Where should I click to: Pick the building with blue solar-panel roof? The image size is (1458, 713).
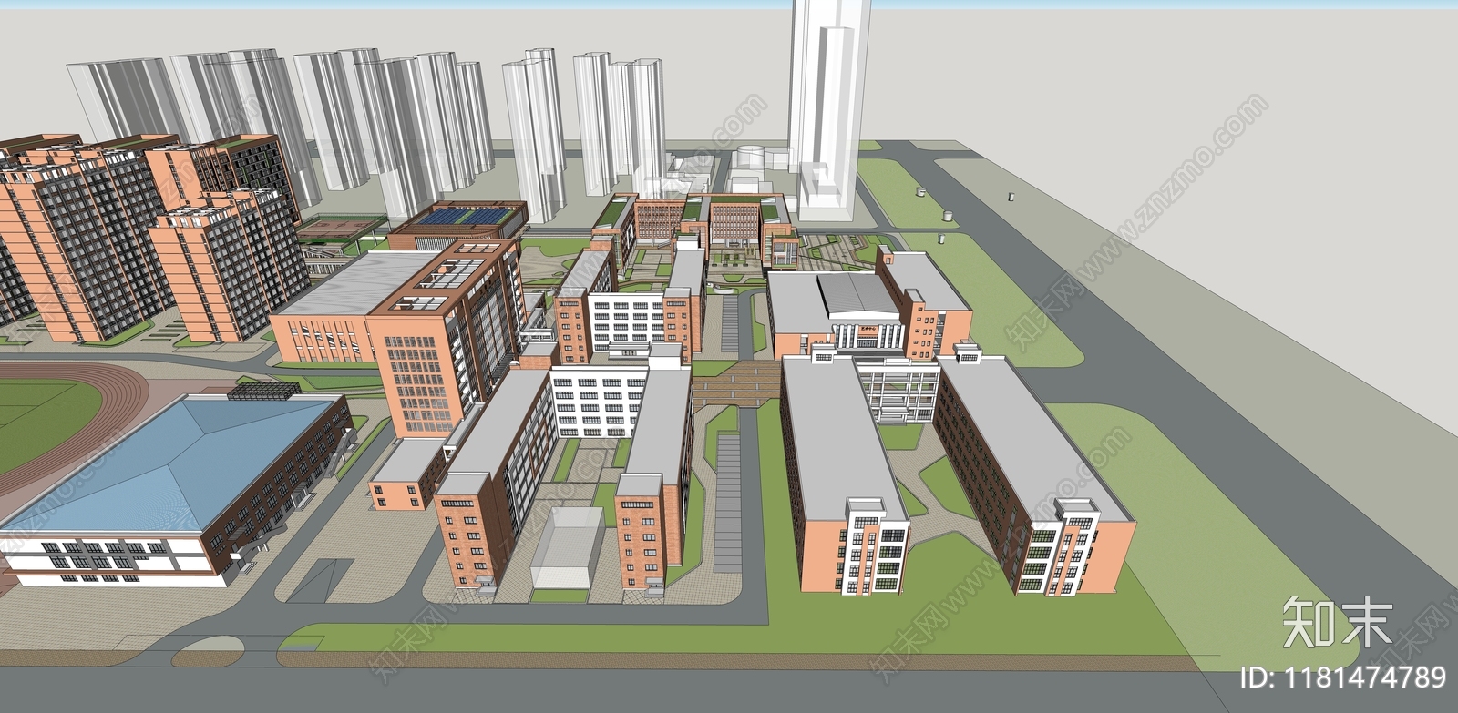(x=461, y=225)
